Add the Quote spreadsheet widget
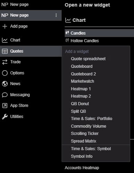This screenshot has width=134, height=173. tap(88, 59)
